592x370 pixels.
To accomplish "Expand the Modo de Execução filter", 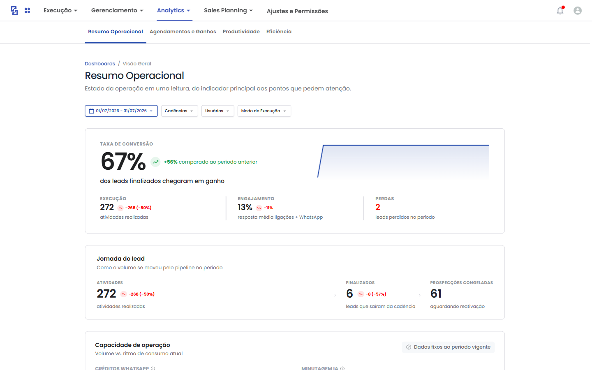I will (x=264, y=111).
